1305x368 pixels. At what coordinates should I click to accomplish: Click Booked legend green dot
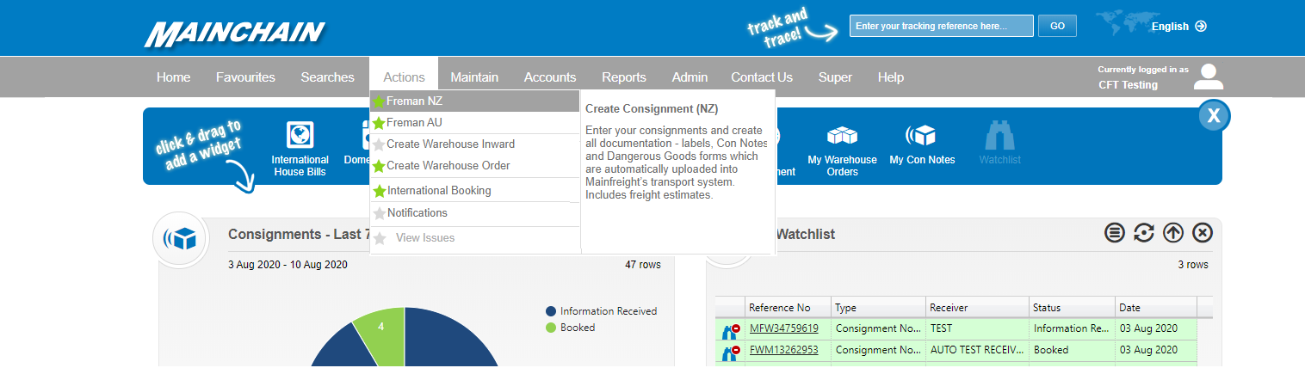(550, 328)
